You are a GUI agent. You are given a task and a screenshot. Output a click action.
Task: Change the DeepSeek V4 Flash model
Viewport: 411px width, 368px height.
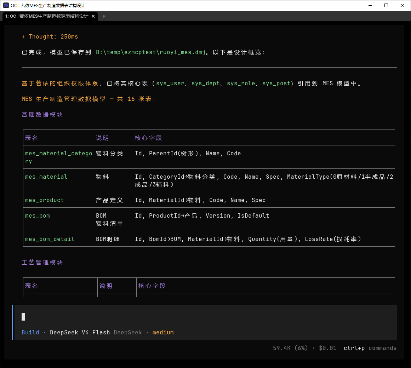pyautogui.click(x=80, y=332)
